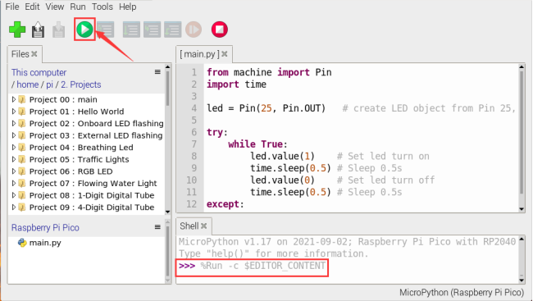The width and height of the screenshot is (533, 301).
Task: Stop the backend with red Stop button
Action: 220,30
